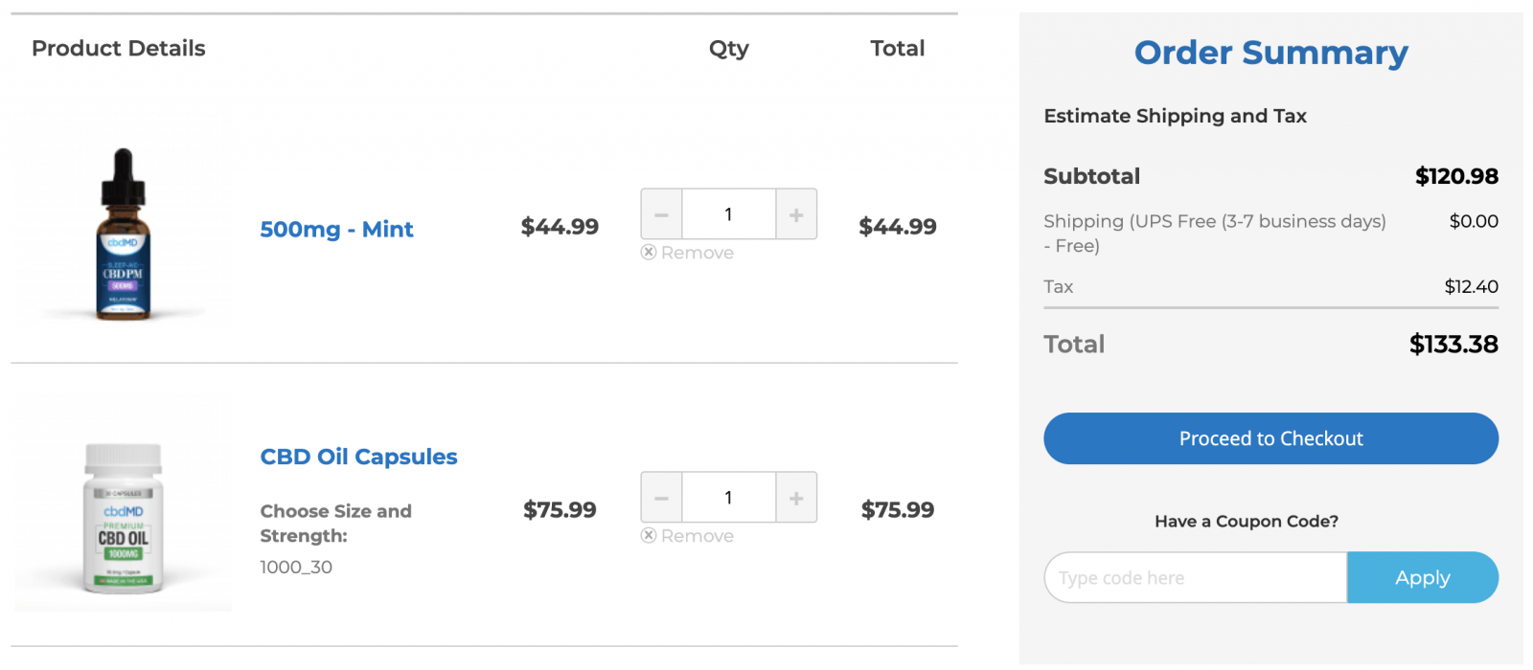Click the Order Summary heading
The height and width of the screenshot is (670, 1533).
1270,53
